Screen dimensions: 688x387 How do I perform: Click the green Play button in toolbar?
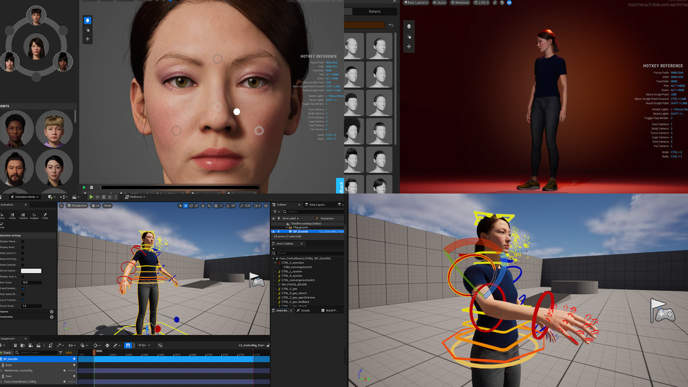(91, 197)
